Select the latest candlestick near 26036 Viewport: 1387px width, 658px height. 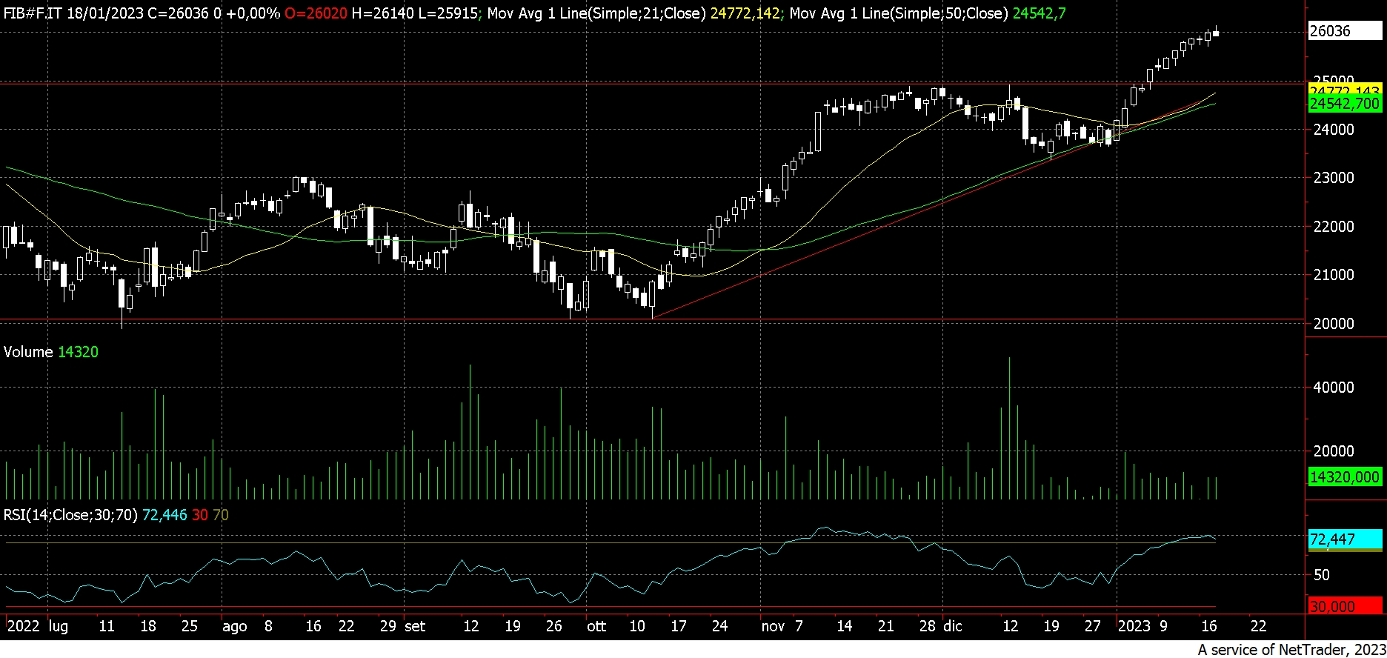tap(1216, 32)
